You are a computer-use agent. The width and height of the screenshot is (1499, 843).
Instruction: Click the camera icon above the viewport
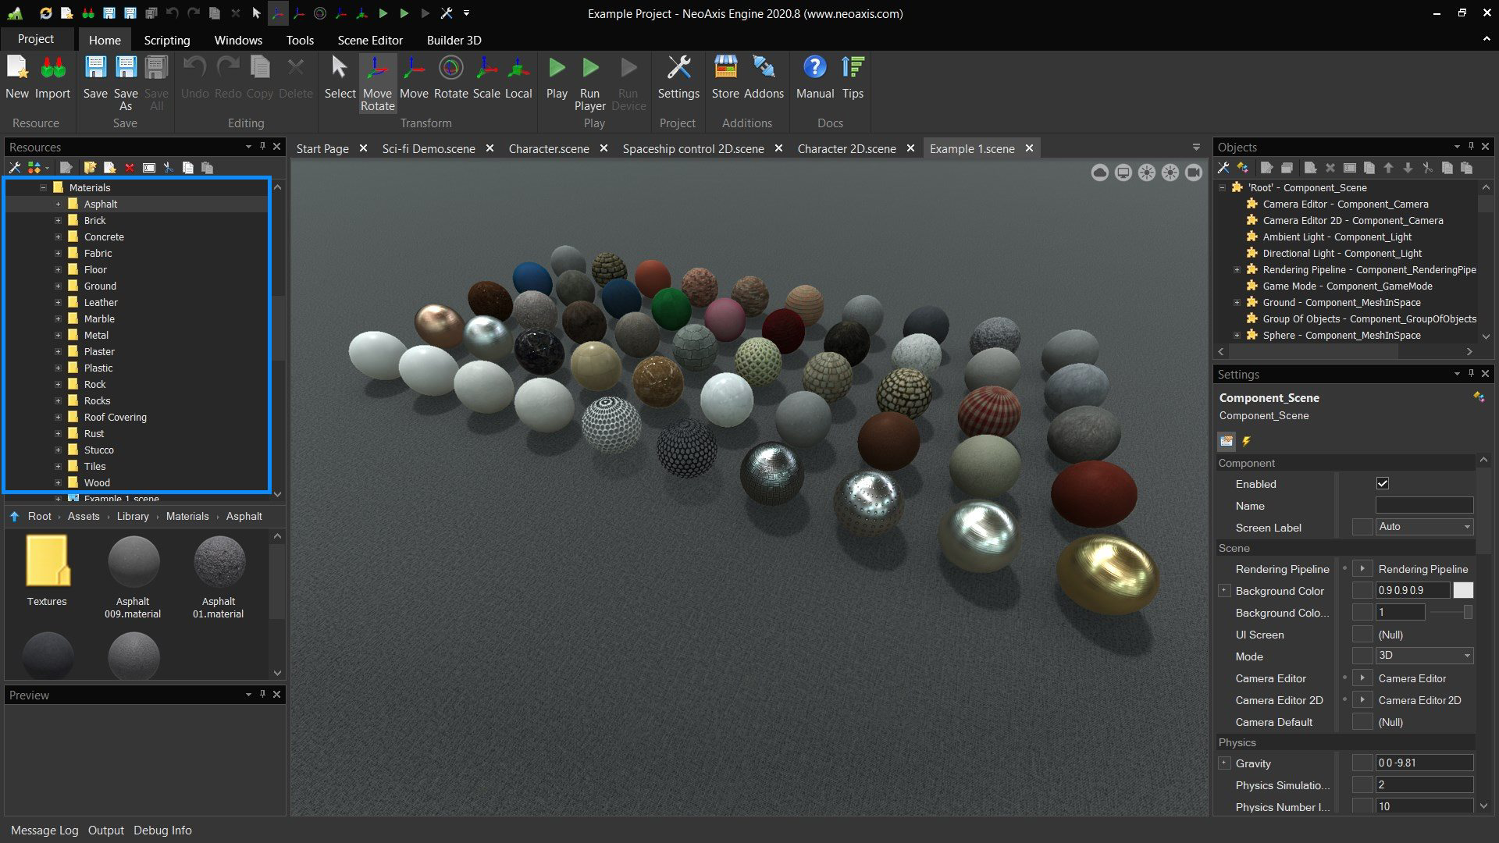[x=1194, y=173]
